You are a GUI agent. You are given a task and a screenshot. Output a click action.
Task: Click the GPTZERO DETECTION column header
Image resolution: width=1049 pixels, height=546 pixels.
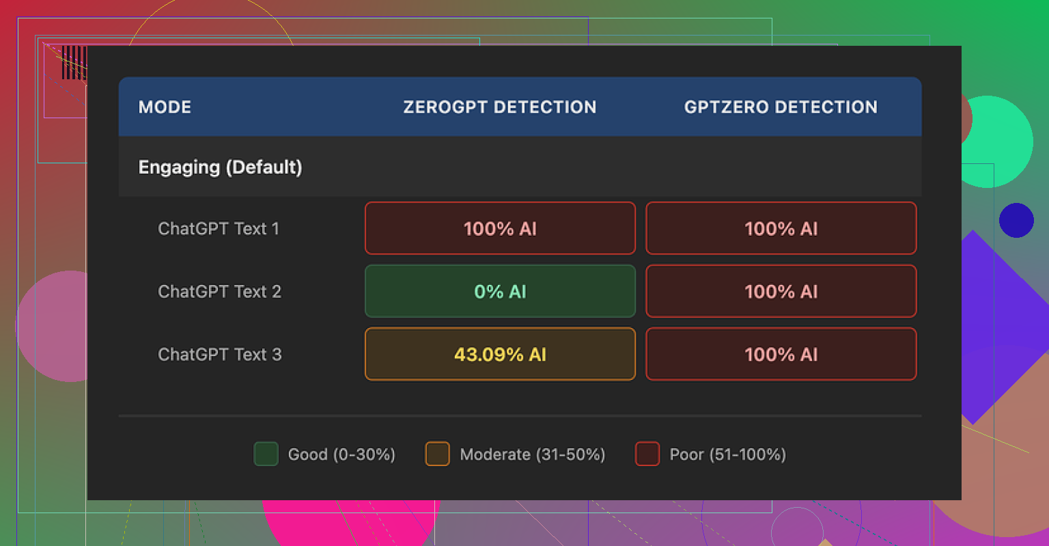tap(781, 107)
